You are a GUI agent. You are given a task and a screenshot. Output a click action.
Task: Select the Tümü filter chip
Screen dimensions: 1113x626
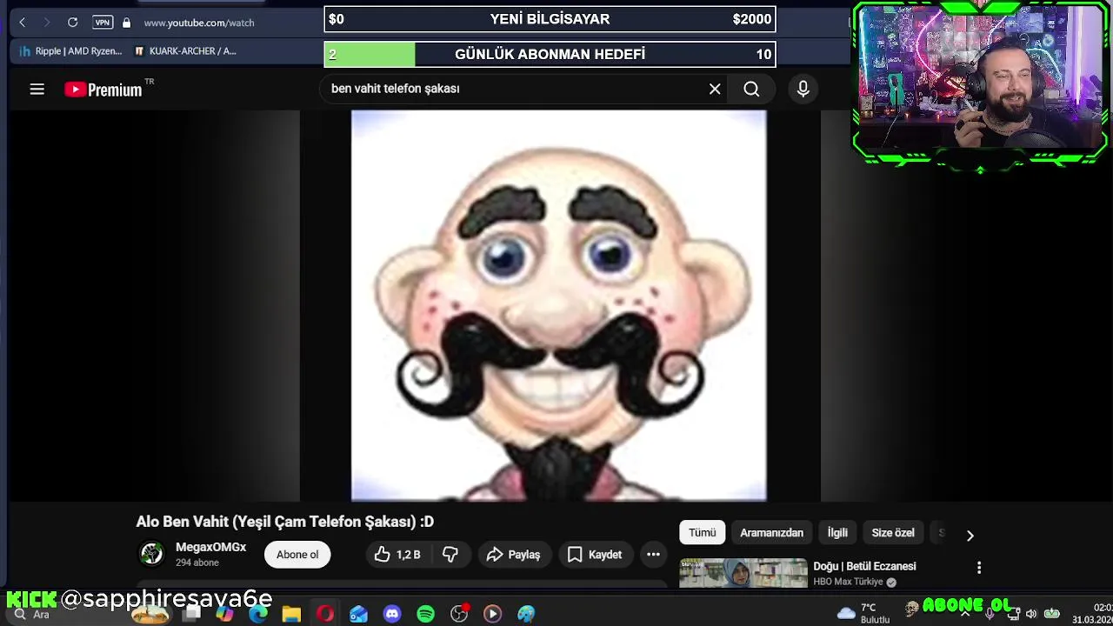coord(703,533)
